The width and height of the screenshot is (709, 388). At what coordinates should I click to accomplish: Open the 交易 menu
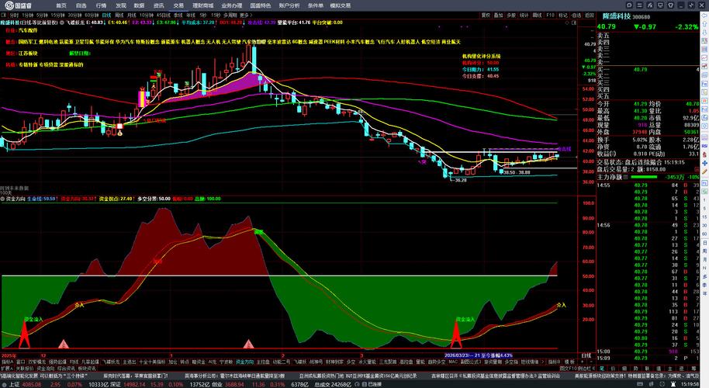click(178, 5)
